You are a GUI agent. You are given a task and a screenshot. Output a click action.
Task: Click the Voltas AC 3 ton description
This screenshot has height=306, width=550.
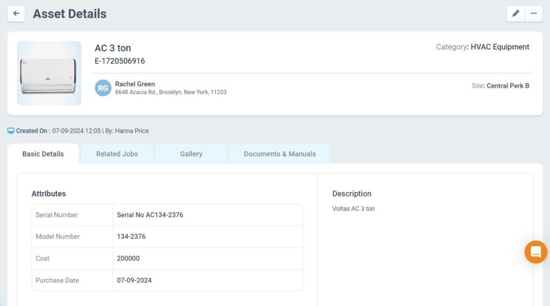[353, 209]
